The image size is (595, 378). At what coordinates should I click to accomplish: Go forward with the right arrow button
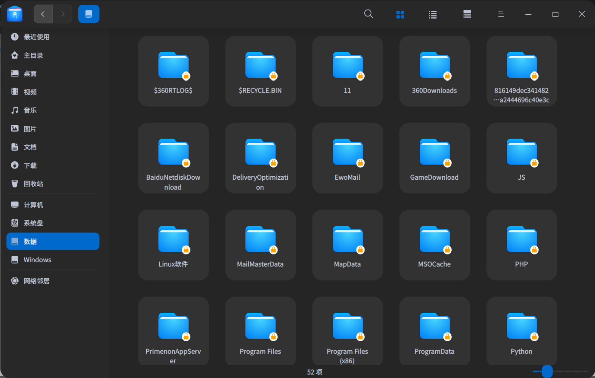[63, 14]
